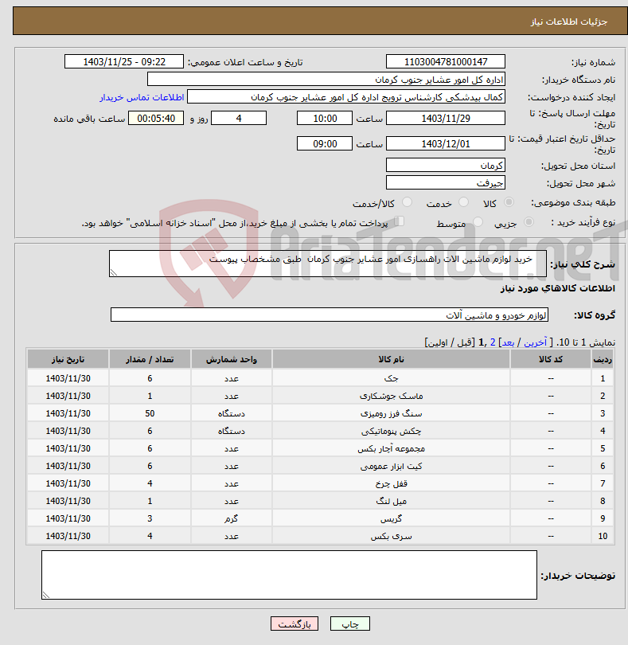Select the کالا radio button
Image resolution: width=628 pixels, height=645 pixels.
(x=509, y=202)
